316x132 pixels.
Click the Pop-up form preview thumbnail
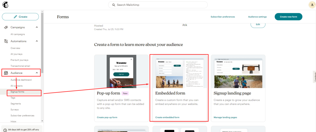[x=121, y=71]
